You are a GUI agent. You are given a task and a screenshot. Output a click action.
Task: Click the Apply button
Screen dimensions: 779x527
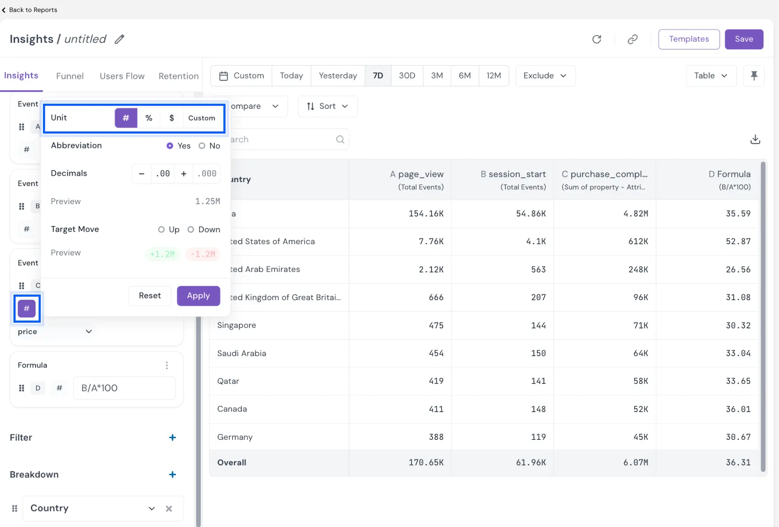coord(198,296)
